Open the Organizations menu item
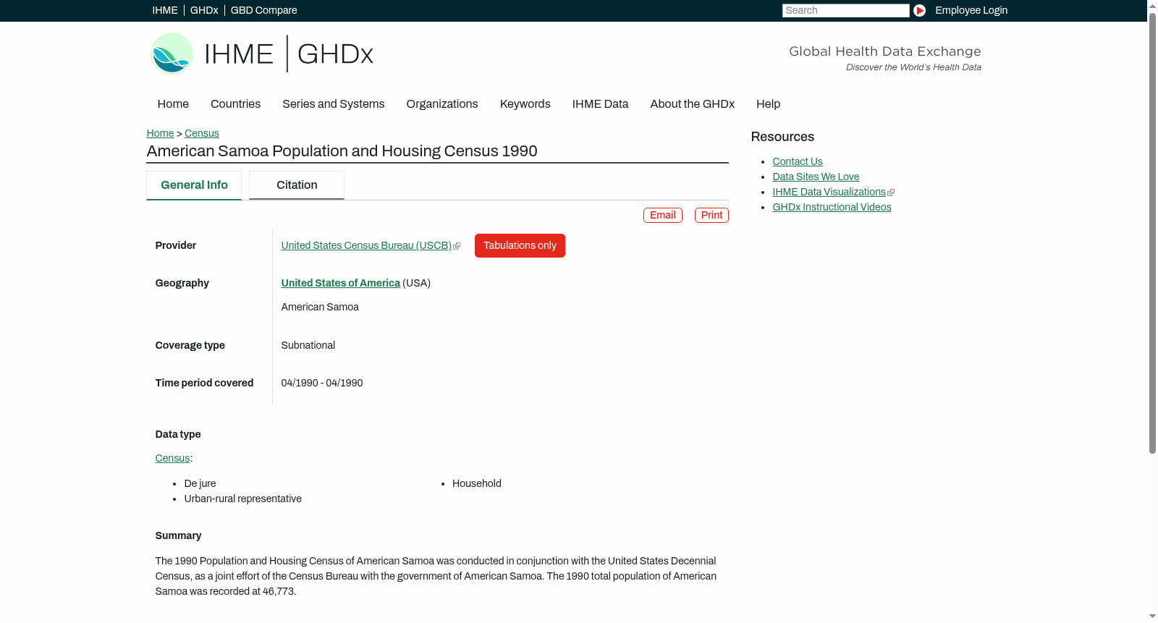 (442, 104)
